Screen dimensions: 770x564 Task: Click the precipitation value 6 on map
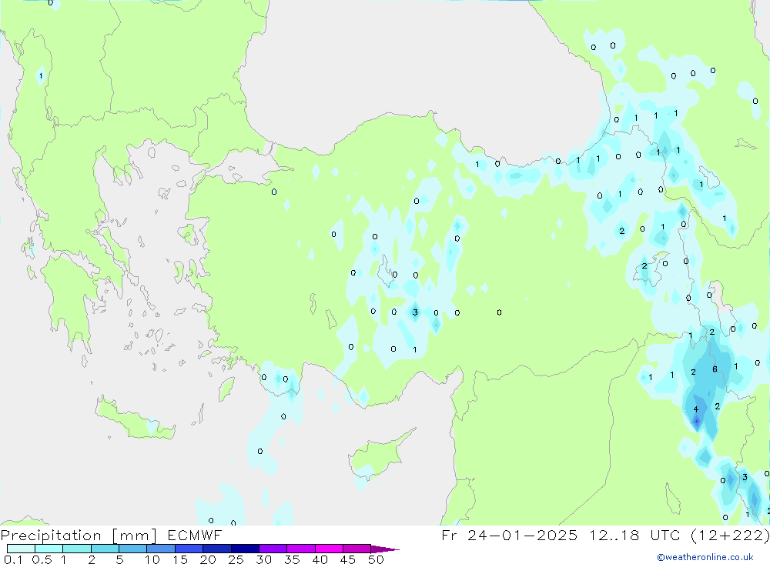pyautogui.click(x=715, y=369)
